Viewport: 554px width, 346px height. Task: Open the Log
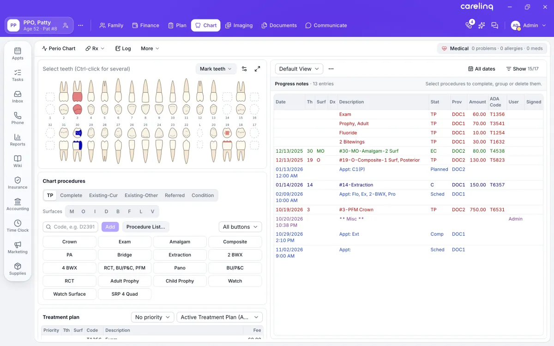click(123, 48)
